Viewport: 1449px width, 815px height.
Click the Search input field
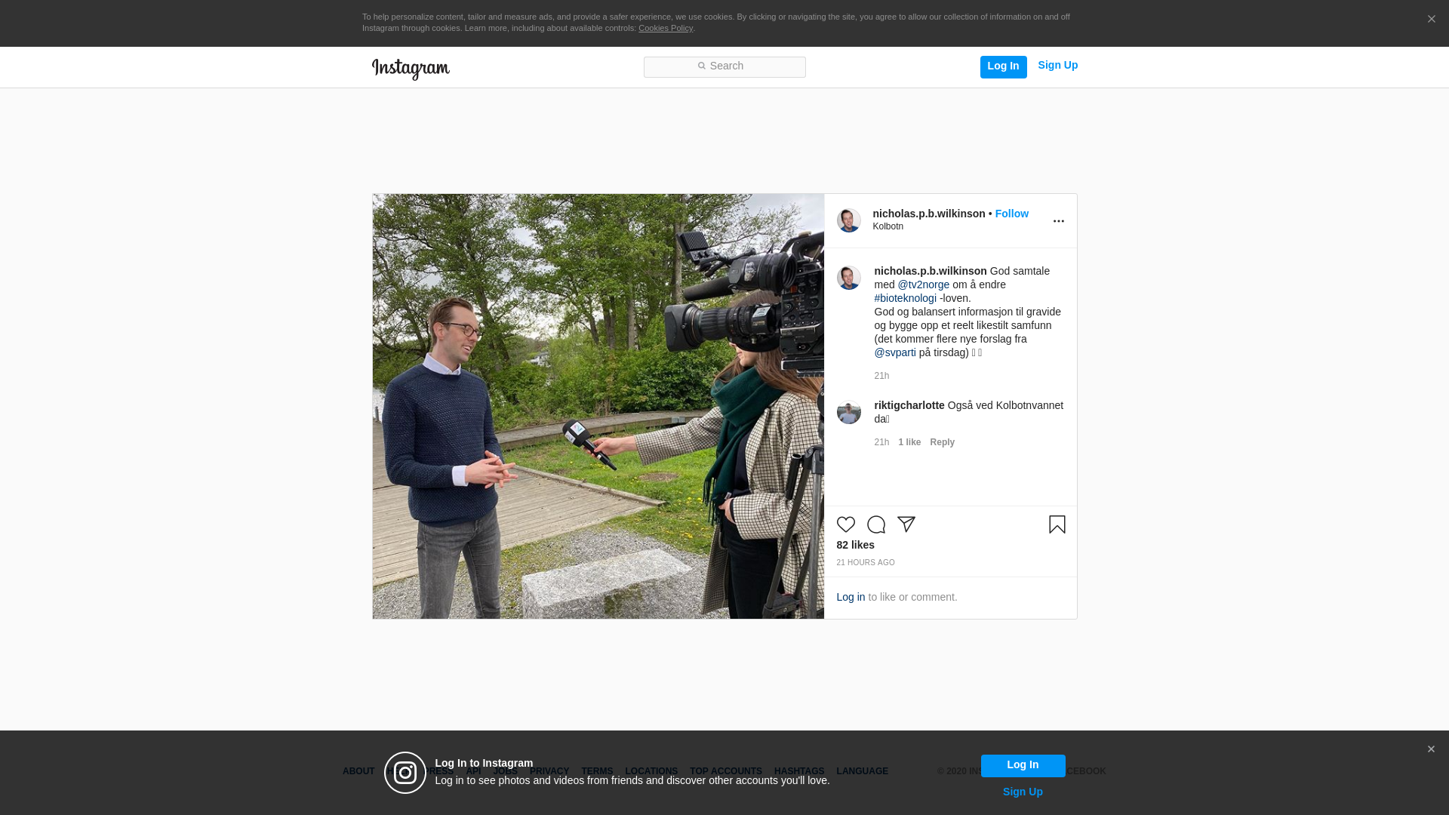coord(724,67)
